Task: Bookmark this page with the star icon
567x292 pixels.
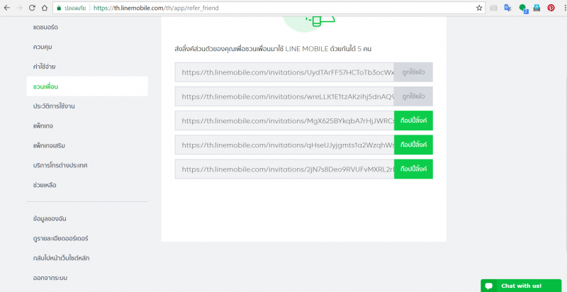Action: click(x=479, y=8)
